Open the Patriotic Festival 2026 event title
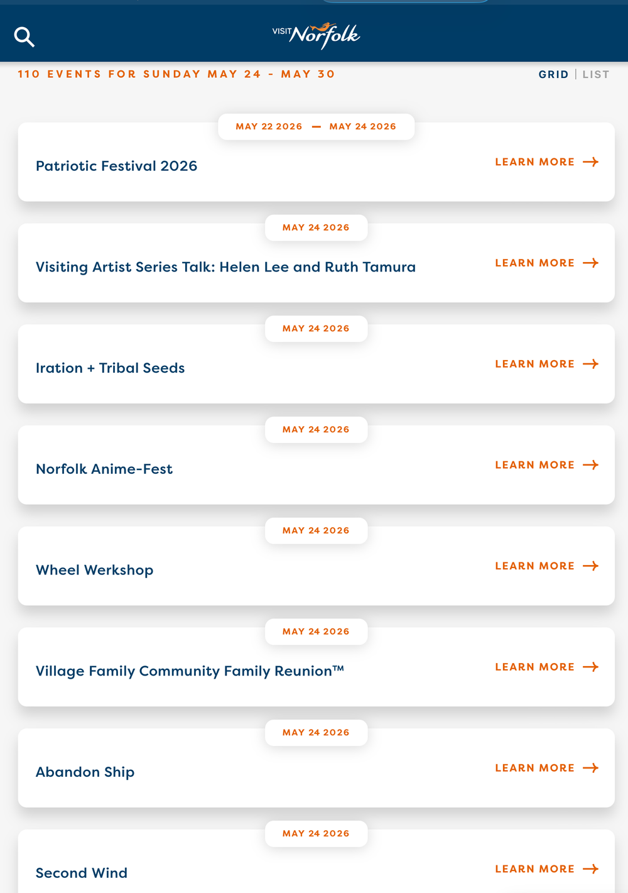The width and height of the screenshot is (628, 893). [x=116, y=166]
